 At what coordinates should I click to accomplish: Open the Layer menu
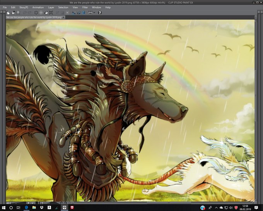[x=51, y=7]
